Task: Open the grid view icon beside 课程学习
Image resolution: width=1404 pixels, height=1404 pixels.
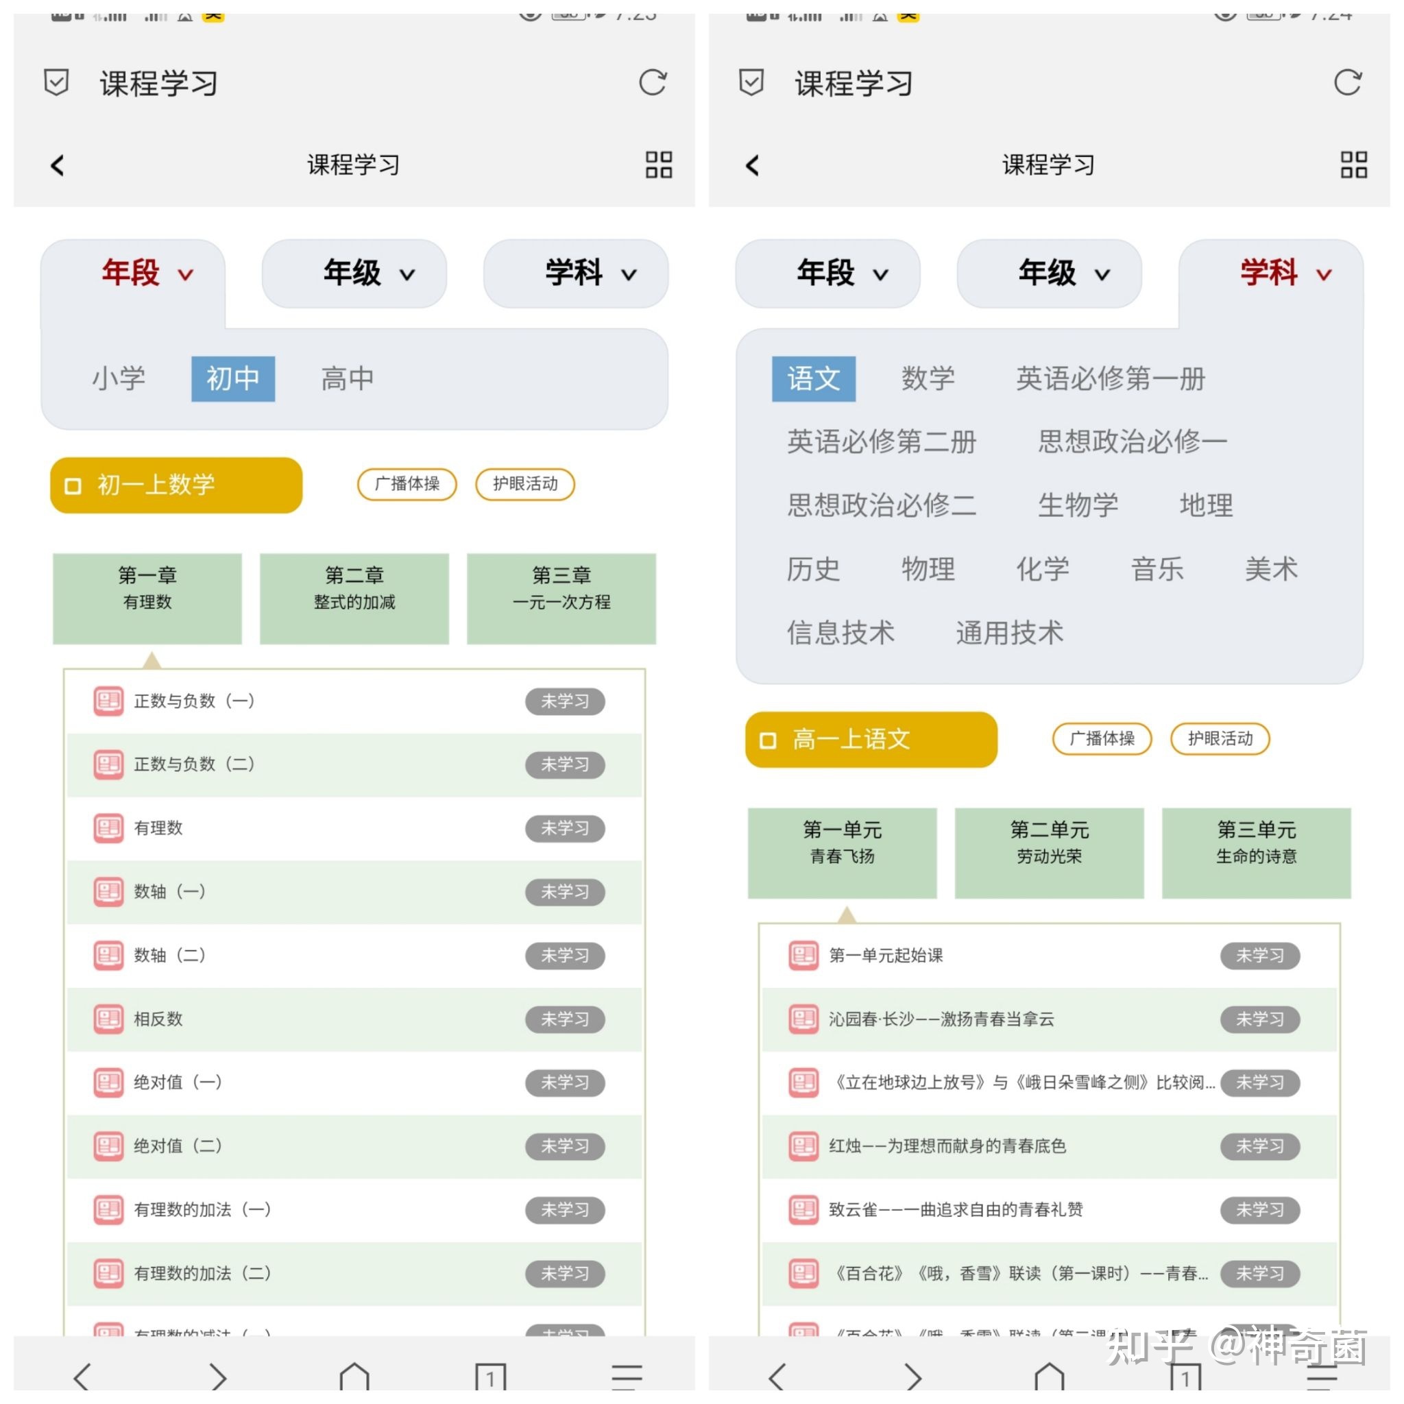Action: pos(657,165)
